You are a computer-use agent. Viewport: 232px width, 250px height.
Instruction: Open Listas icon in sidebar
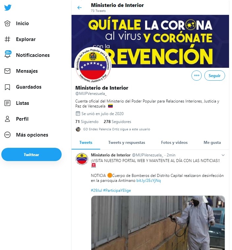[x=7, y=103]
